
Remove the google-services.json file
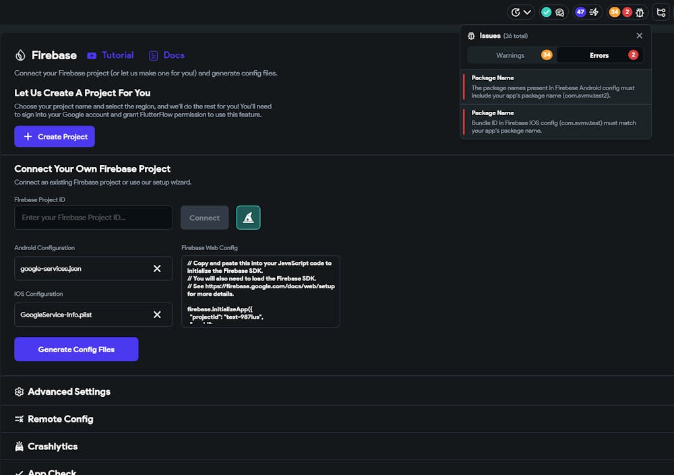[x=157, y=269]
